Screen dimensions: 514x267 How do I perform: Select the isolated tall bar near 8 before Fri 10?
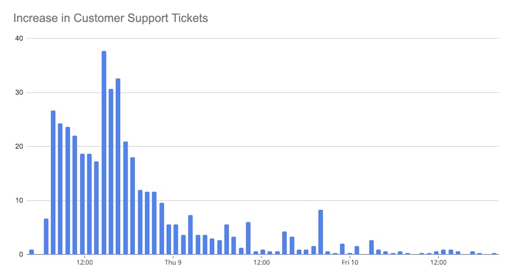click(320, 232)
